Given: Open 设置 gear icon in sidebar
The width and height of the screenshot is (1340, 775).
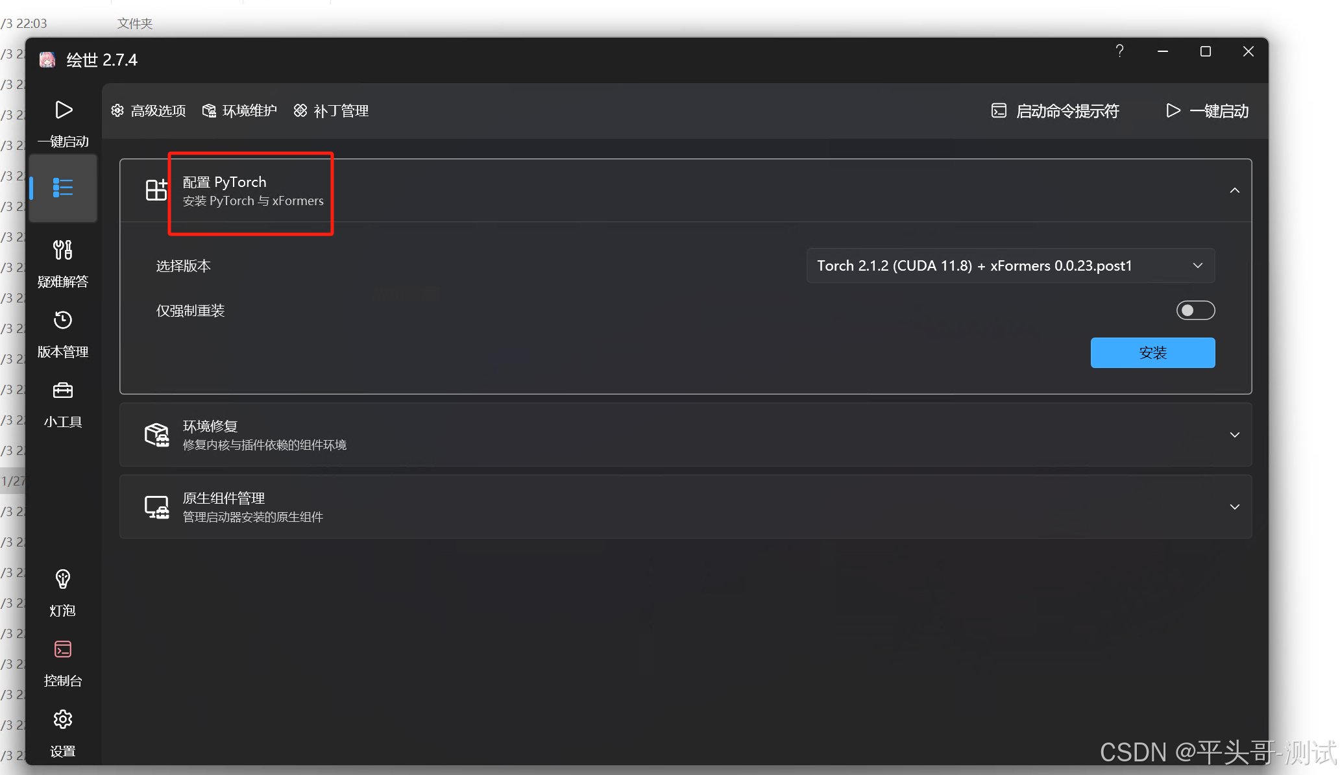Looking at the screenshot, I should tap(63, 719).
